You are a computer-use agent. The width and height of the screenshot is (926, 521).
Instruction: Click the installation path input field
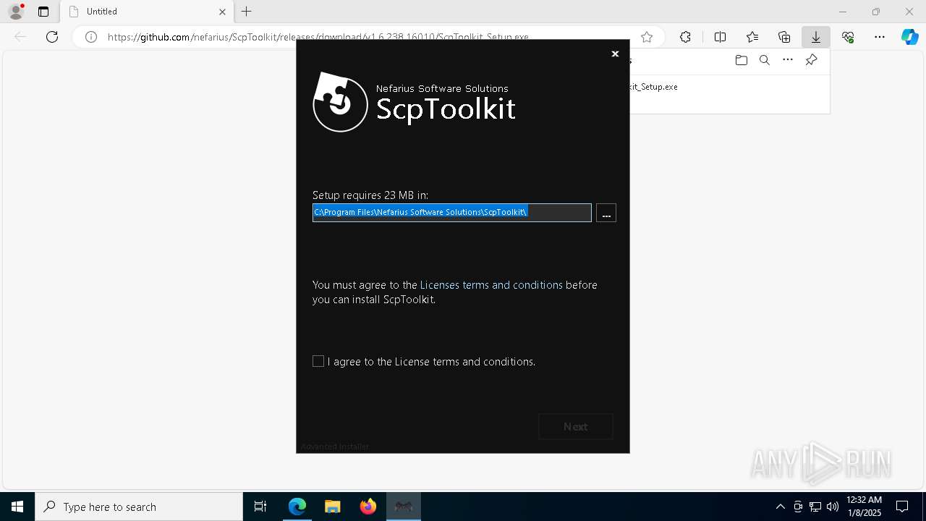pos(452,213)
